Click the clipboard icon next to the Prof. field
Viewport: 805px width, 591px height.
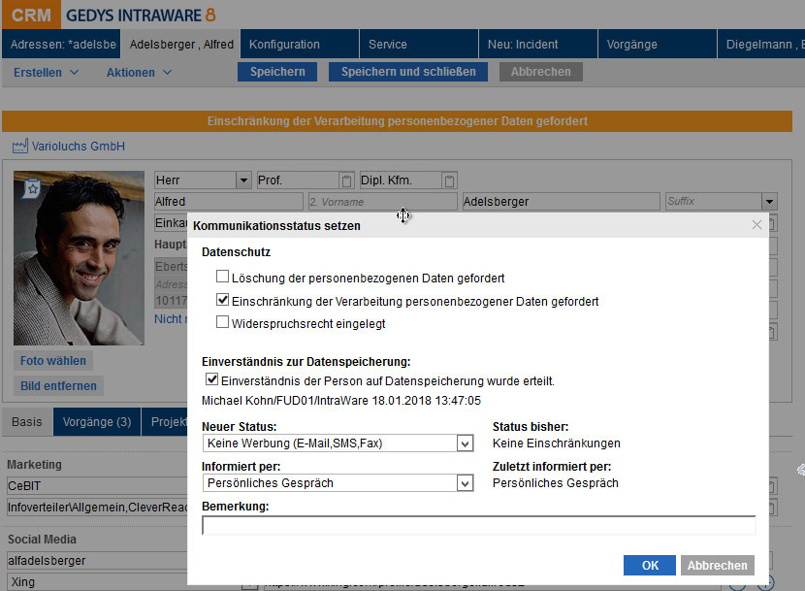(346, 181)
